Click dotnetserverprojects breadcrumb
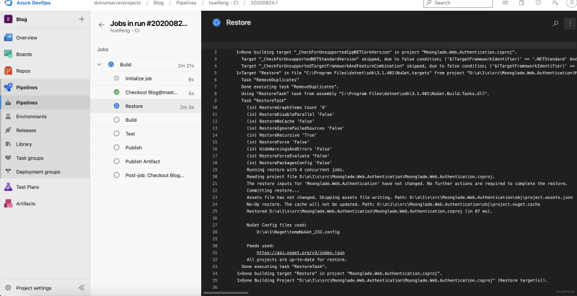 [x=118, y=3]
